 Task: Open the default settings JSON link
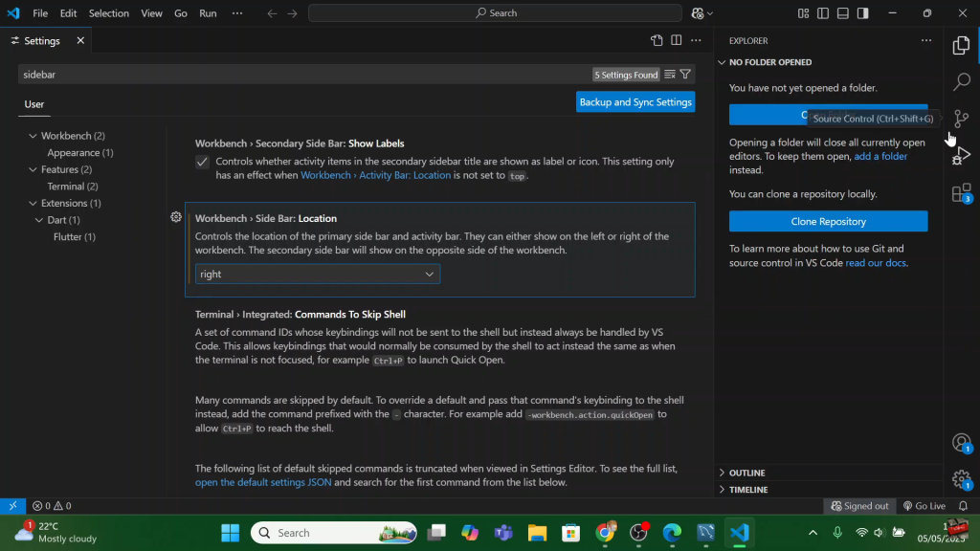click(x=263, y=482)
